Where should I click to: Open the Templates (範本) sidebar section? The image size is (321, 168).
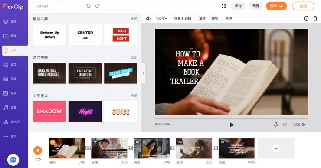click(10, 22)
